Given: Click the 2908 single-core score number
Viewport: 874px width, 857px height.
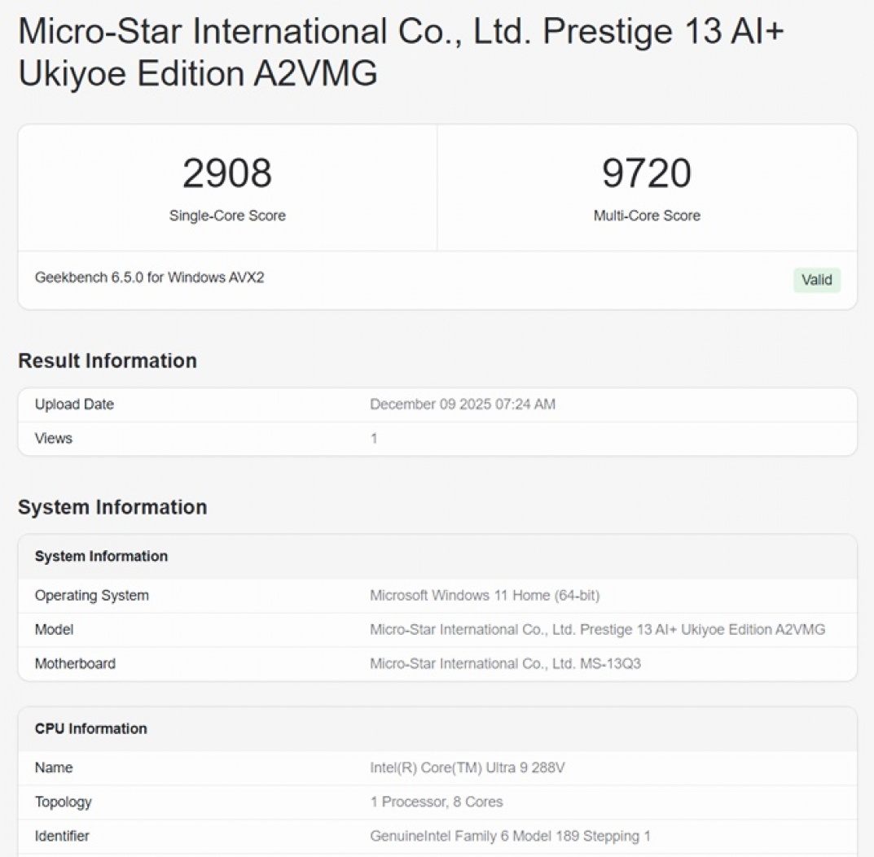Looking at the screenshot, I should tap(227, 173).
